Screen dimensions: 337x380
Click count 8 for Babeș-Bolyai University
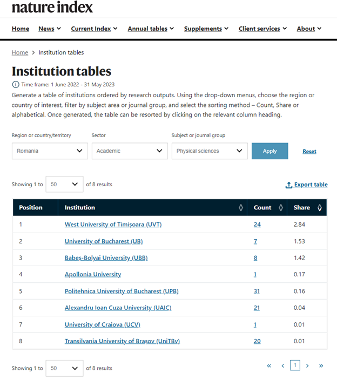tap(255, 258)
